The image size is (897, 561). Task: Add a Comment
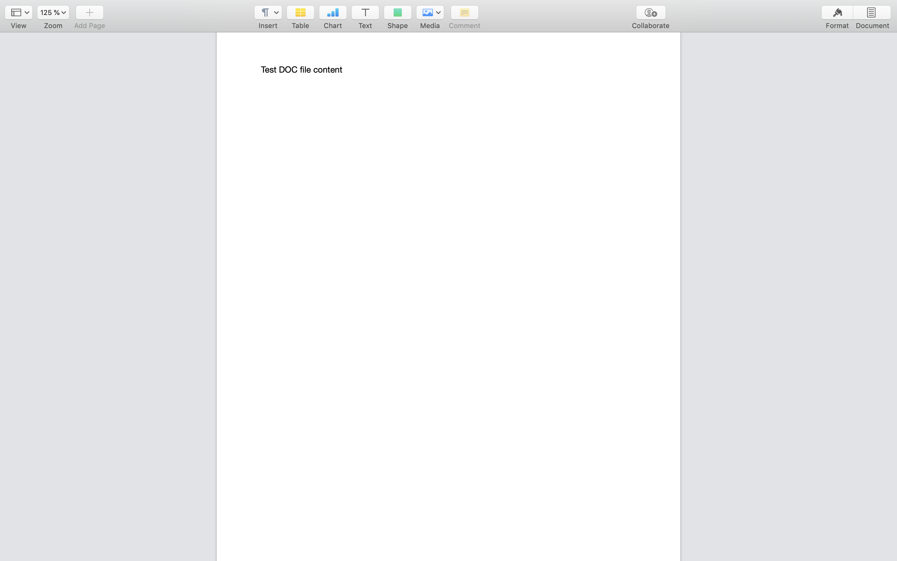point(464,12)
